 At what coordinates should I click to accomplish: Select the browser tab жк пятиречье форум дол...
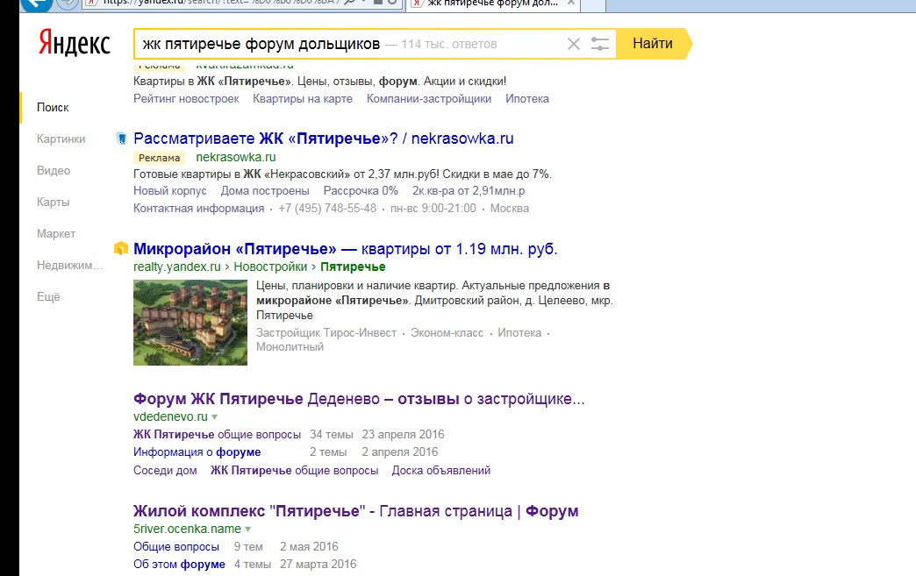coord(494,4)
